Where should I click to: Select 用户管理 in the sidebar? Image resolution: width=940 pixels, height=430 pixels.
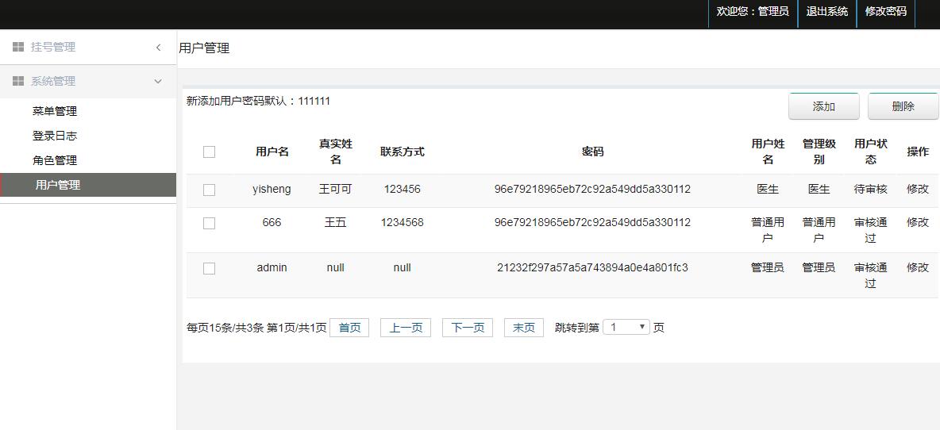(88, 185)
